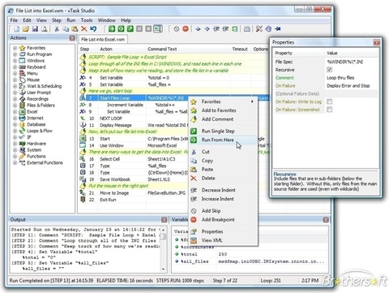
Task: Expand the Loops & Flow tree node
Action: pyautogui.click(x=15, y=131)
